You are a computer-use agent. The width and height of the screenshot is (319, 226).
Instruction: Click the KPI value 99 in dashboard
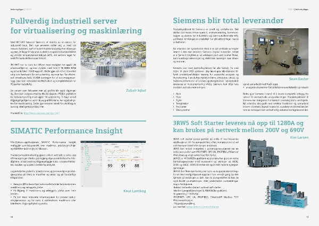click(x=110, y=166)
